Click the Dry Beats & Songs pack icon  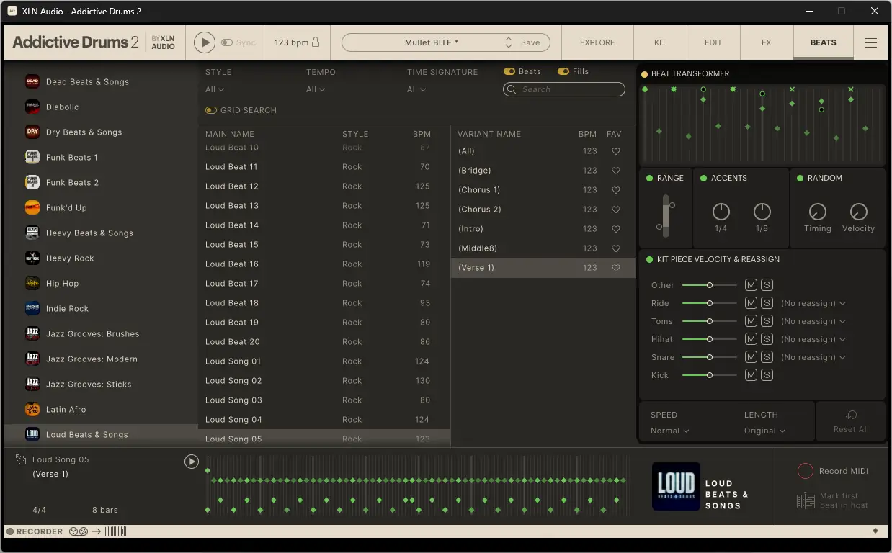tap(32, 132)
